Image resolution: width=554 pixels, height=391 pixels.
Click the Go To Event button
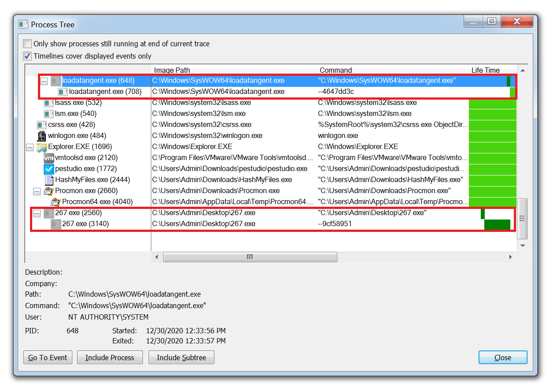(47, 357)
